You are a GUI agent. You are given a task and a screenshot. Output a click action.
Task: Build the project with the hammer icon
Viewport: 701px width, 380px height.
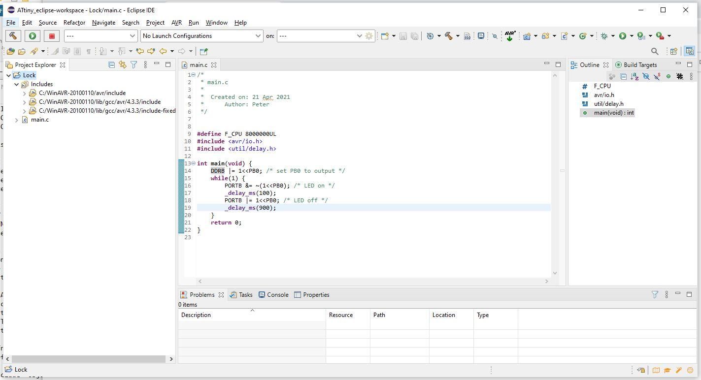click(449, 35)
